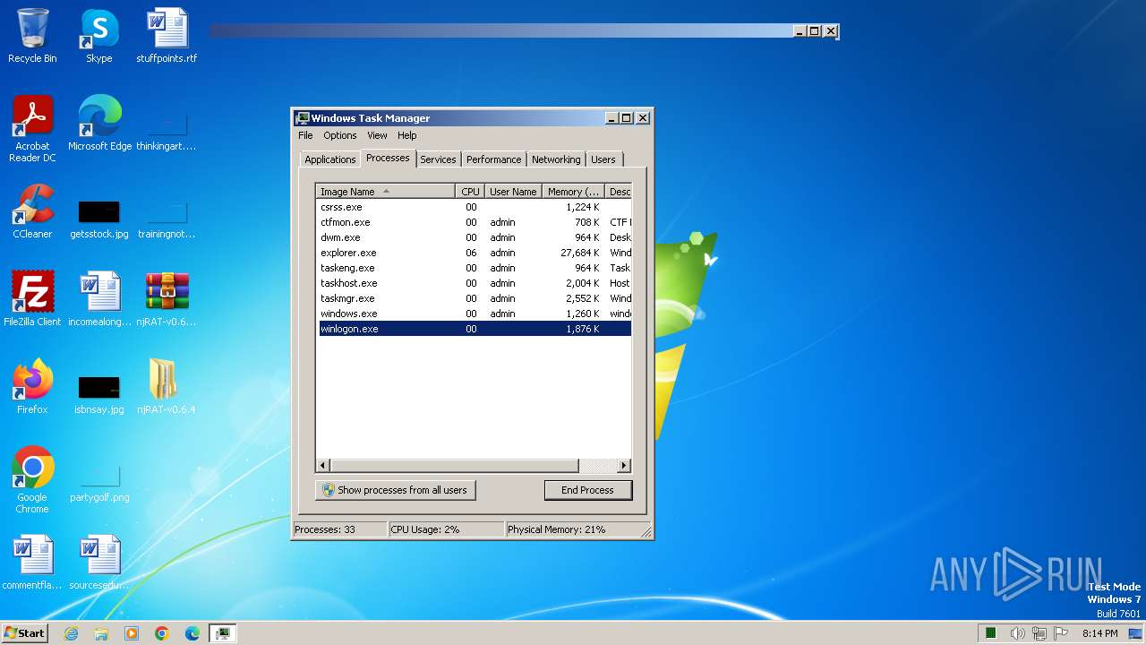Switch to the Users tab
This screenshot has height=645, width=1146.
(603, 159)
